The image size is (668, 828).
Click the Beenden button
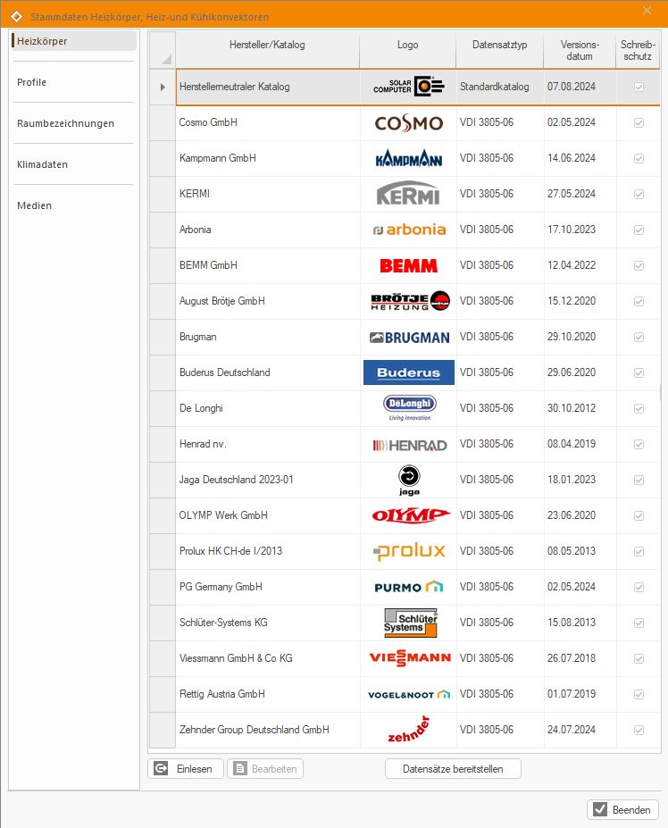tap(623, 809)
